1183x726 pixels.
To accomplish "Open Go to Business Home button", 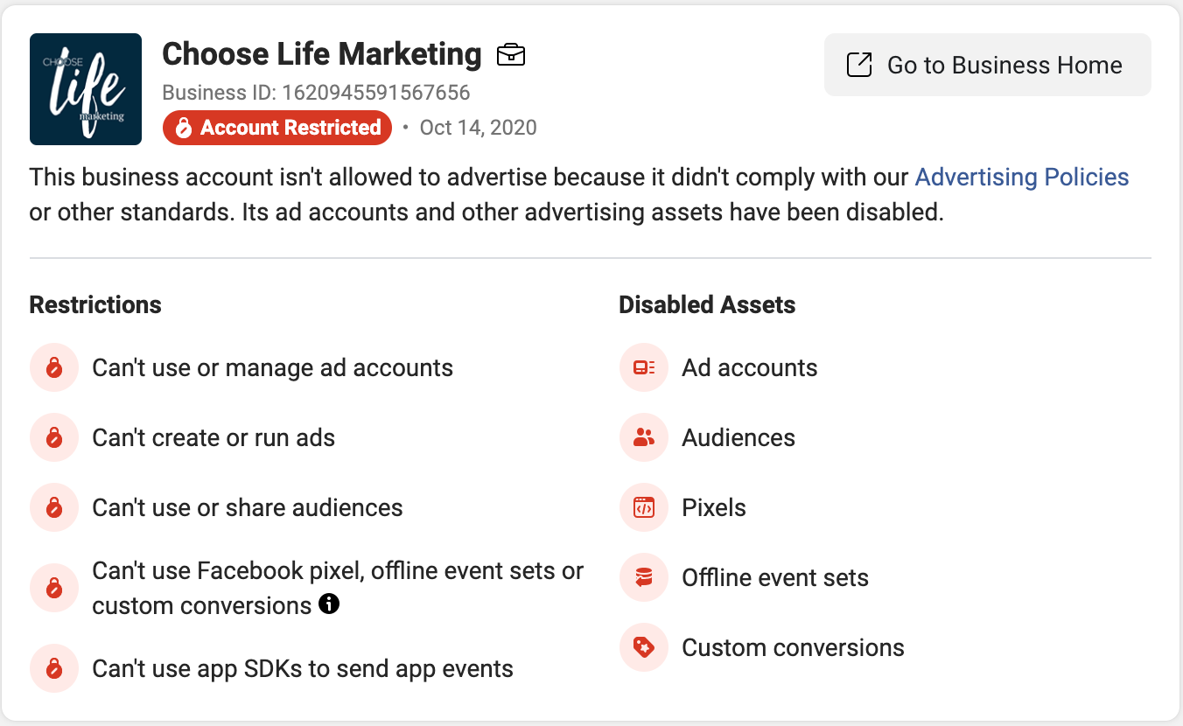I will (987, 65).
